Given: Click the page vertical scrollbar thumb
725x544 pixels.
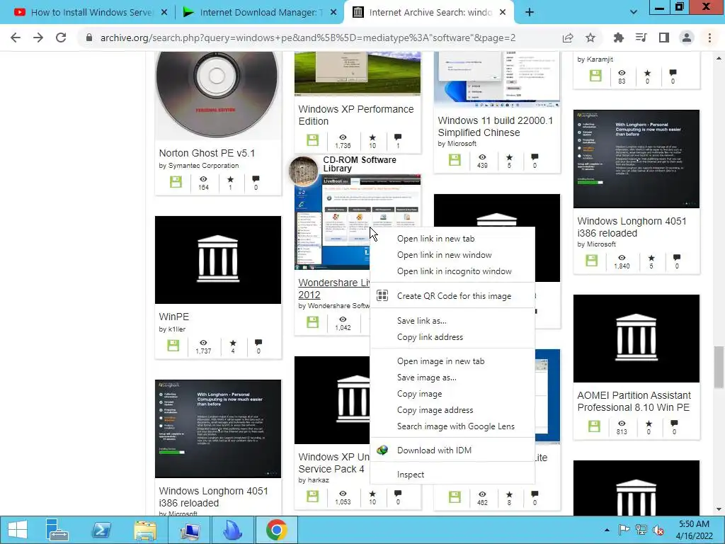Looking at the screenshot, I should [x=719, y=368].
